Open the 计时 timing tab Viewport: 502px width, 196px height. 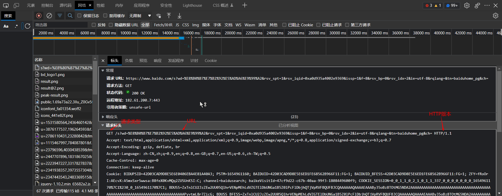point(194,61)
